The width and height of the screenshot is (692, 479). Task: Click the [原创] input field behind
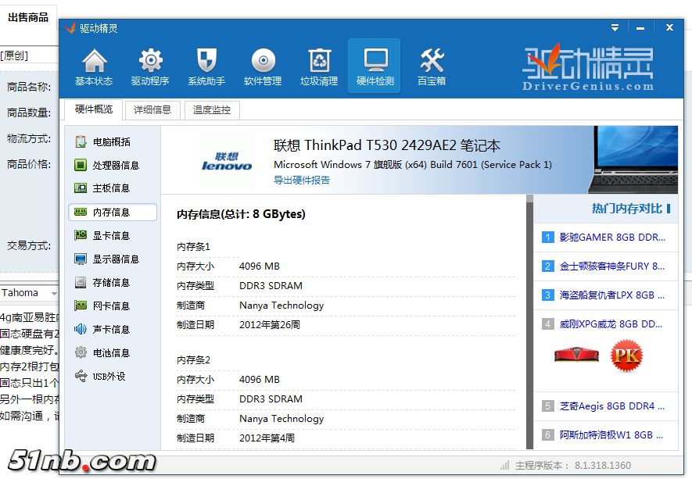tap(29, 55)
